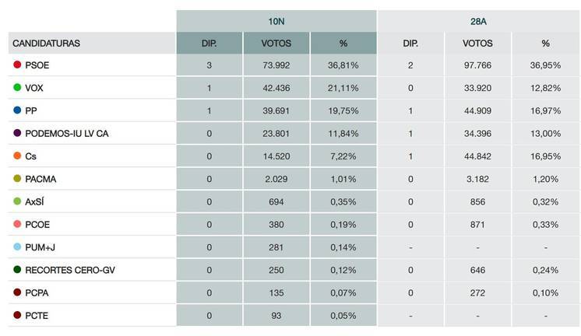The width and height of the screenshot is (581, 336).
Task: Click the light blue dot beside PUM+J
Action: pyautogui.click(x=17, y=247)
